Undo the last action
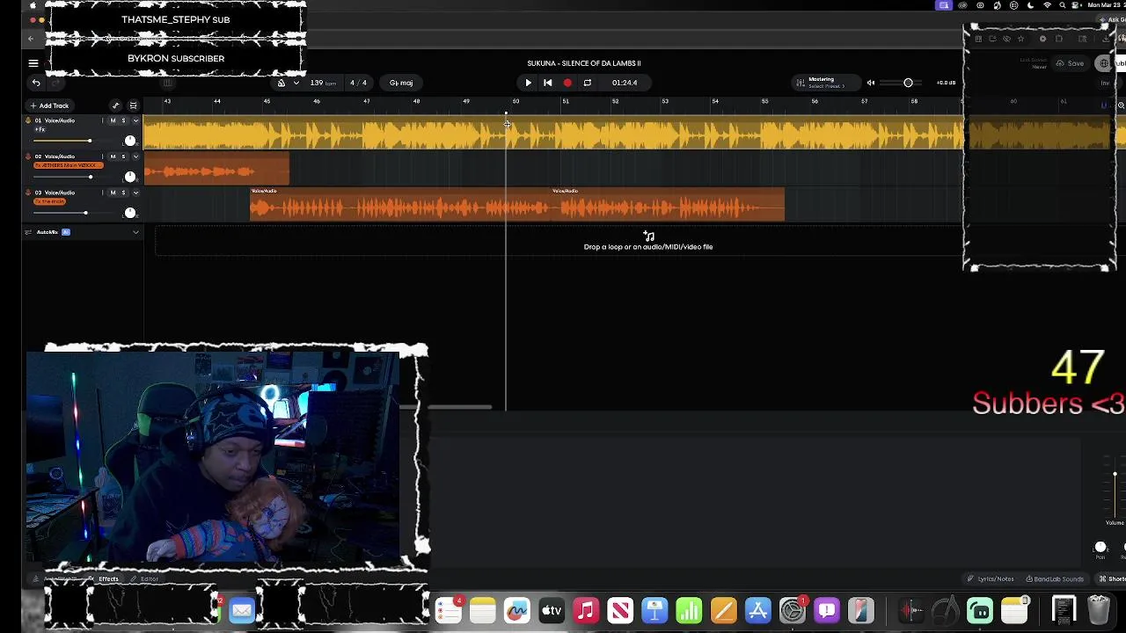This screenshot has width=1126, height=633. (x=36, y=83)
